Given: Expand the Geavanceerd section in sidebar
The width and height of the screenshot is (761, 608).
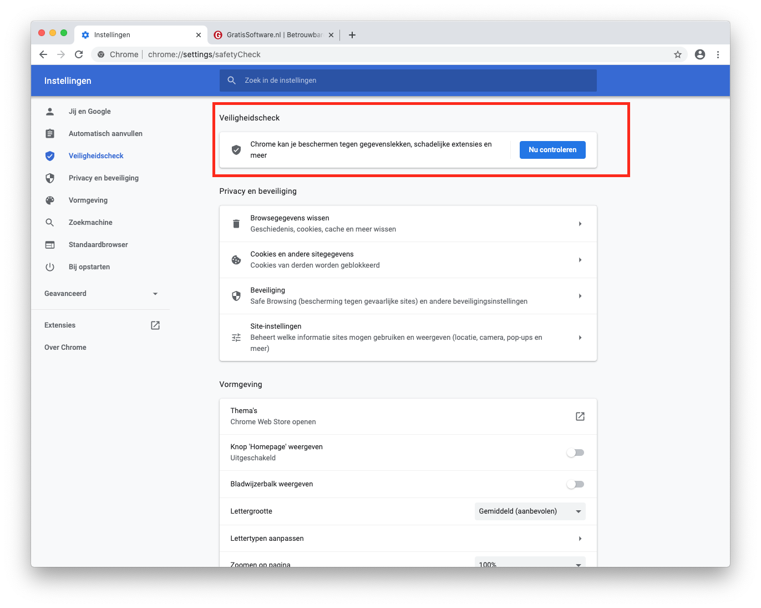Looking at the screenshot, I should 101,294.
